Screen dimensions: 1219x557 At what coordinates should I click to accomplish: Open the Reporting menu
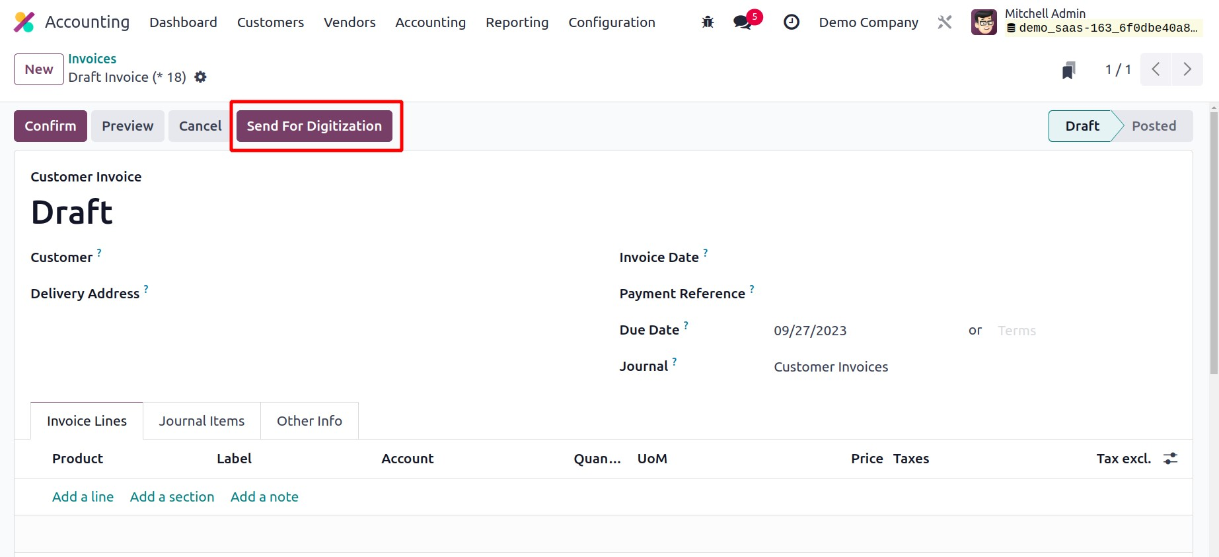coord(517,22)
